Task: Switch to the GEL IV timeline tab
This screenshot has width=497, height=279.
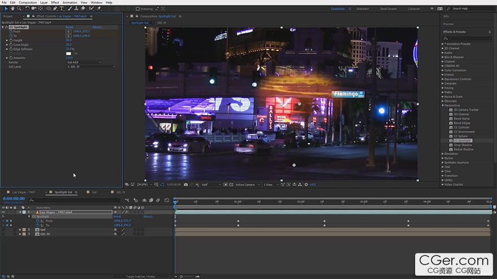Action: point(121,192)
